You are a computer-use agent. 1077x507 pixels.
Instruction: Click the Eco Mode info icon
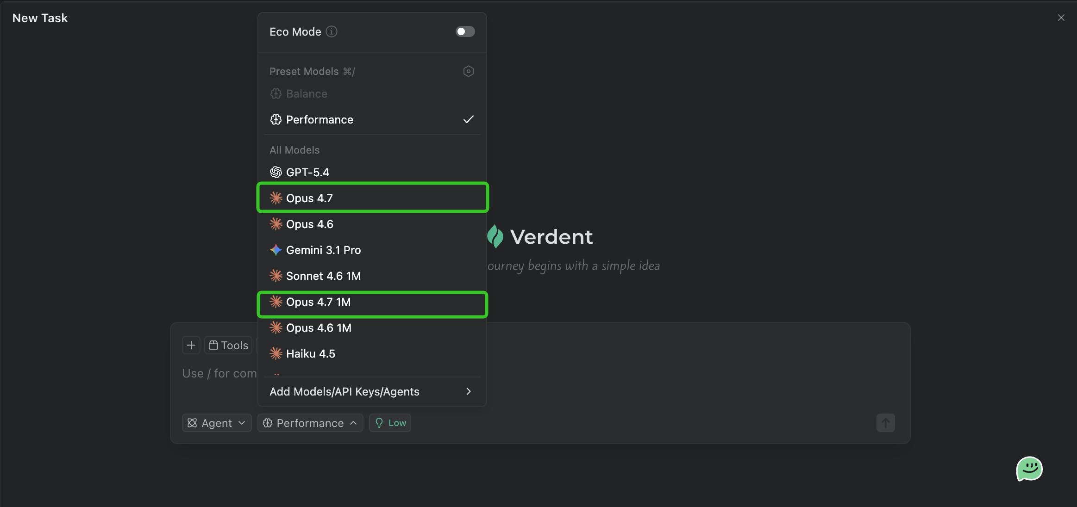(332, 31)
